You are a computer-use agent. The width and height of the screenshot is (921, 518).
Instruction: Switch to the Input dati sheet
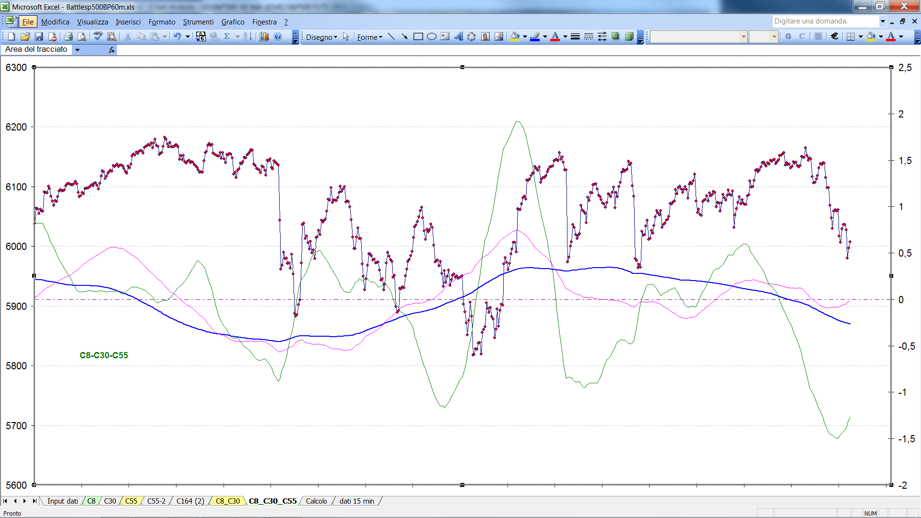coord(62,501)
